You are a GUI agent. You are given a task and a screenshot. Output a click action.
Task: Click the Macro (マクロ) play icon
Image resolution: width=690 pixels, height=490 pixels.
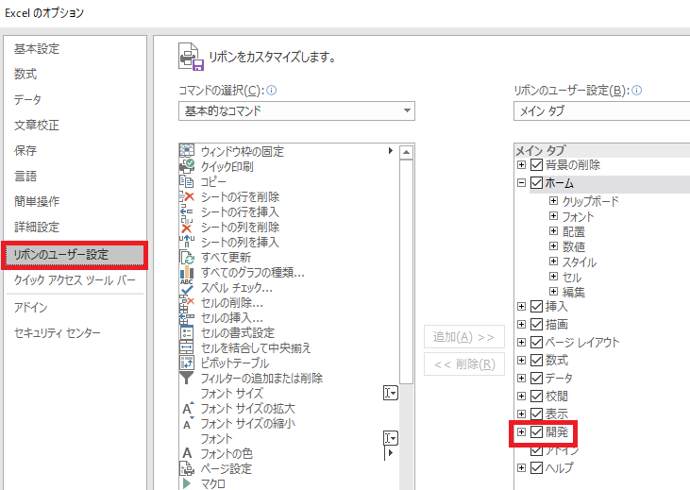point(187,483)
